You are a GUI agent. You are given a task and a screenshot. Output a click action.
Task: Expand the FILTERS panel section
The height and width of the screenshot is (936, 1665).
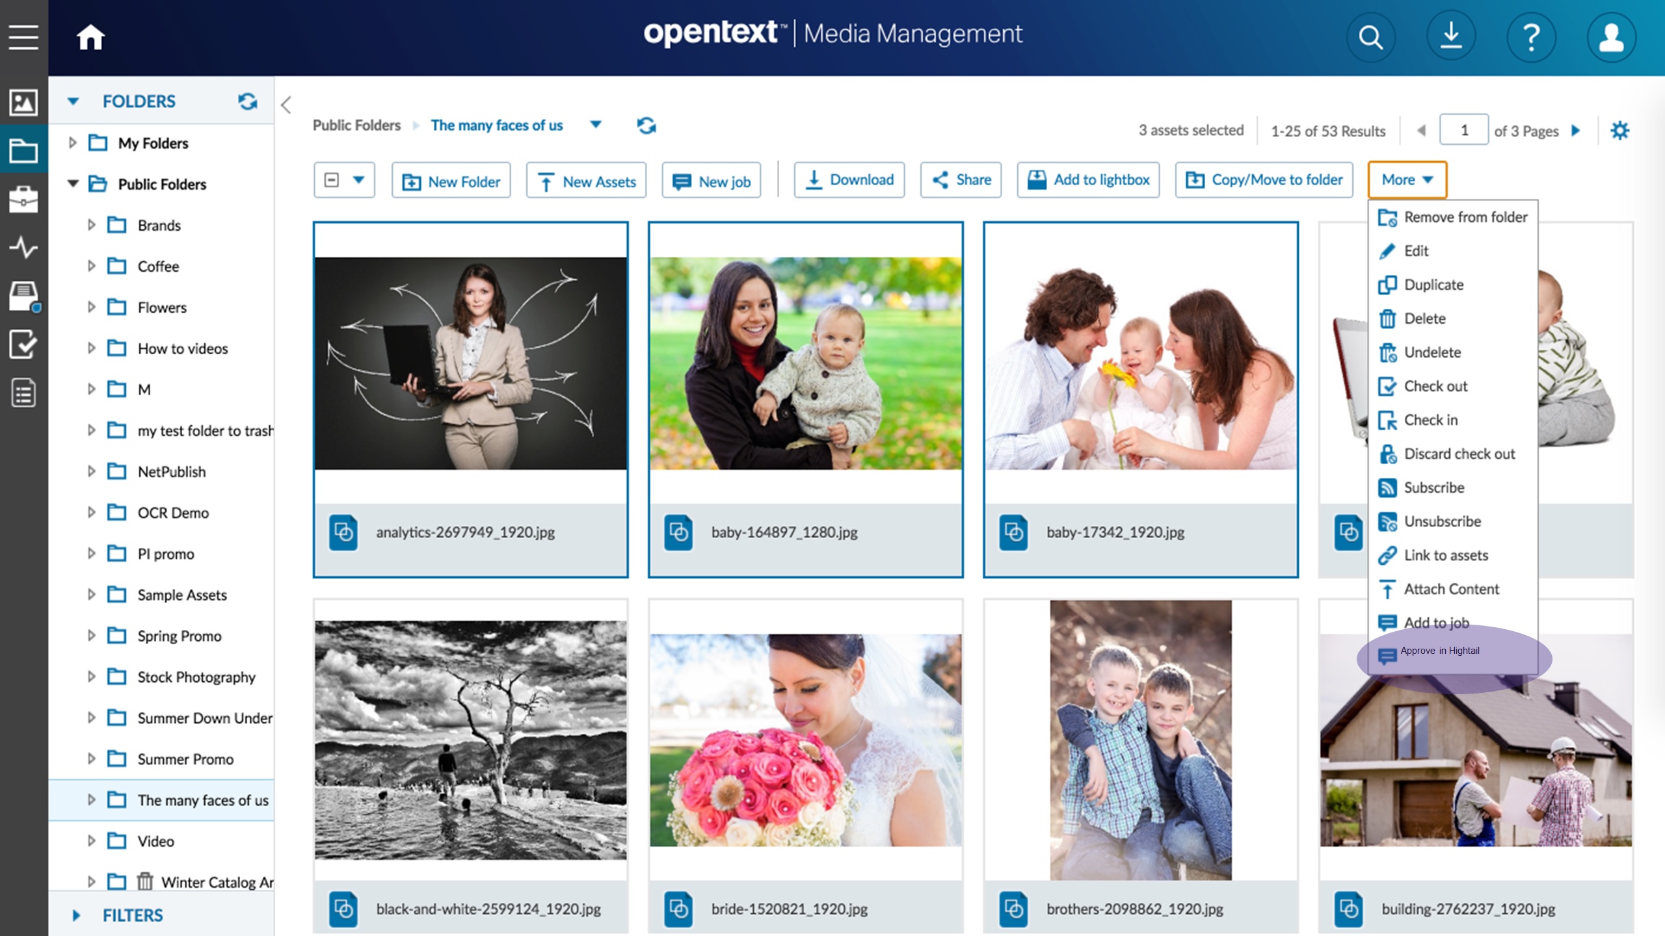(76, 915)
